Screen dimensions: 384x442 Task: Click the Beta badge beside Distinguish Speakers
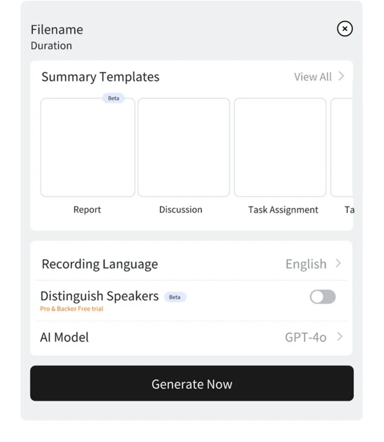[x=175, y=297]
